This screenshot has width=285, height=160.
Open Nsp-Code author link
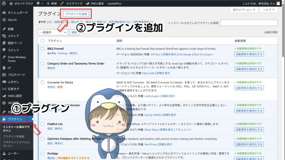149,73
